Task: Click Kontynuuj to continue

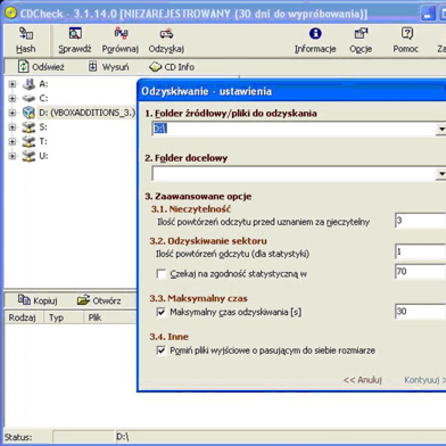Action: [x=425, y=380]
